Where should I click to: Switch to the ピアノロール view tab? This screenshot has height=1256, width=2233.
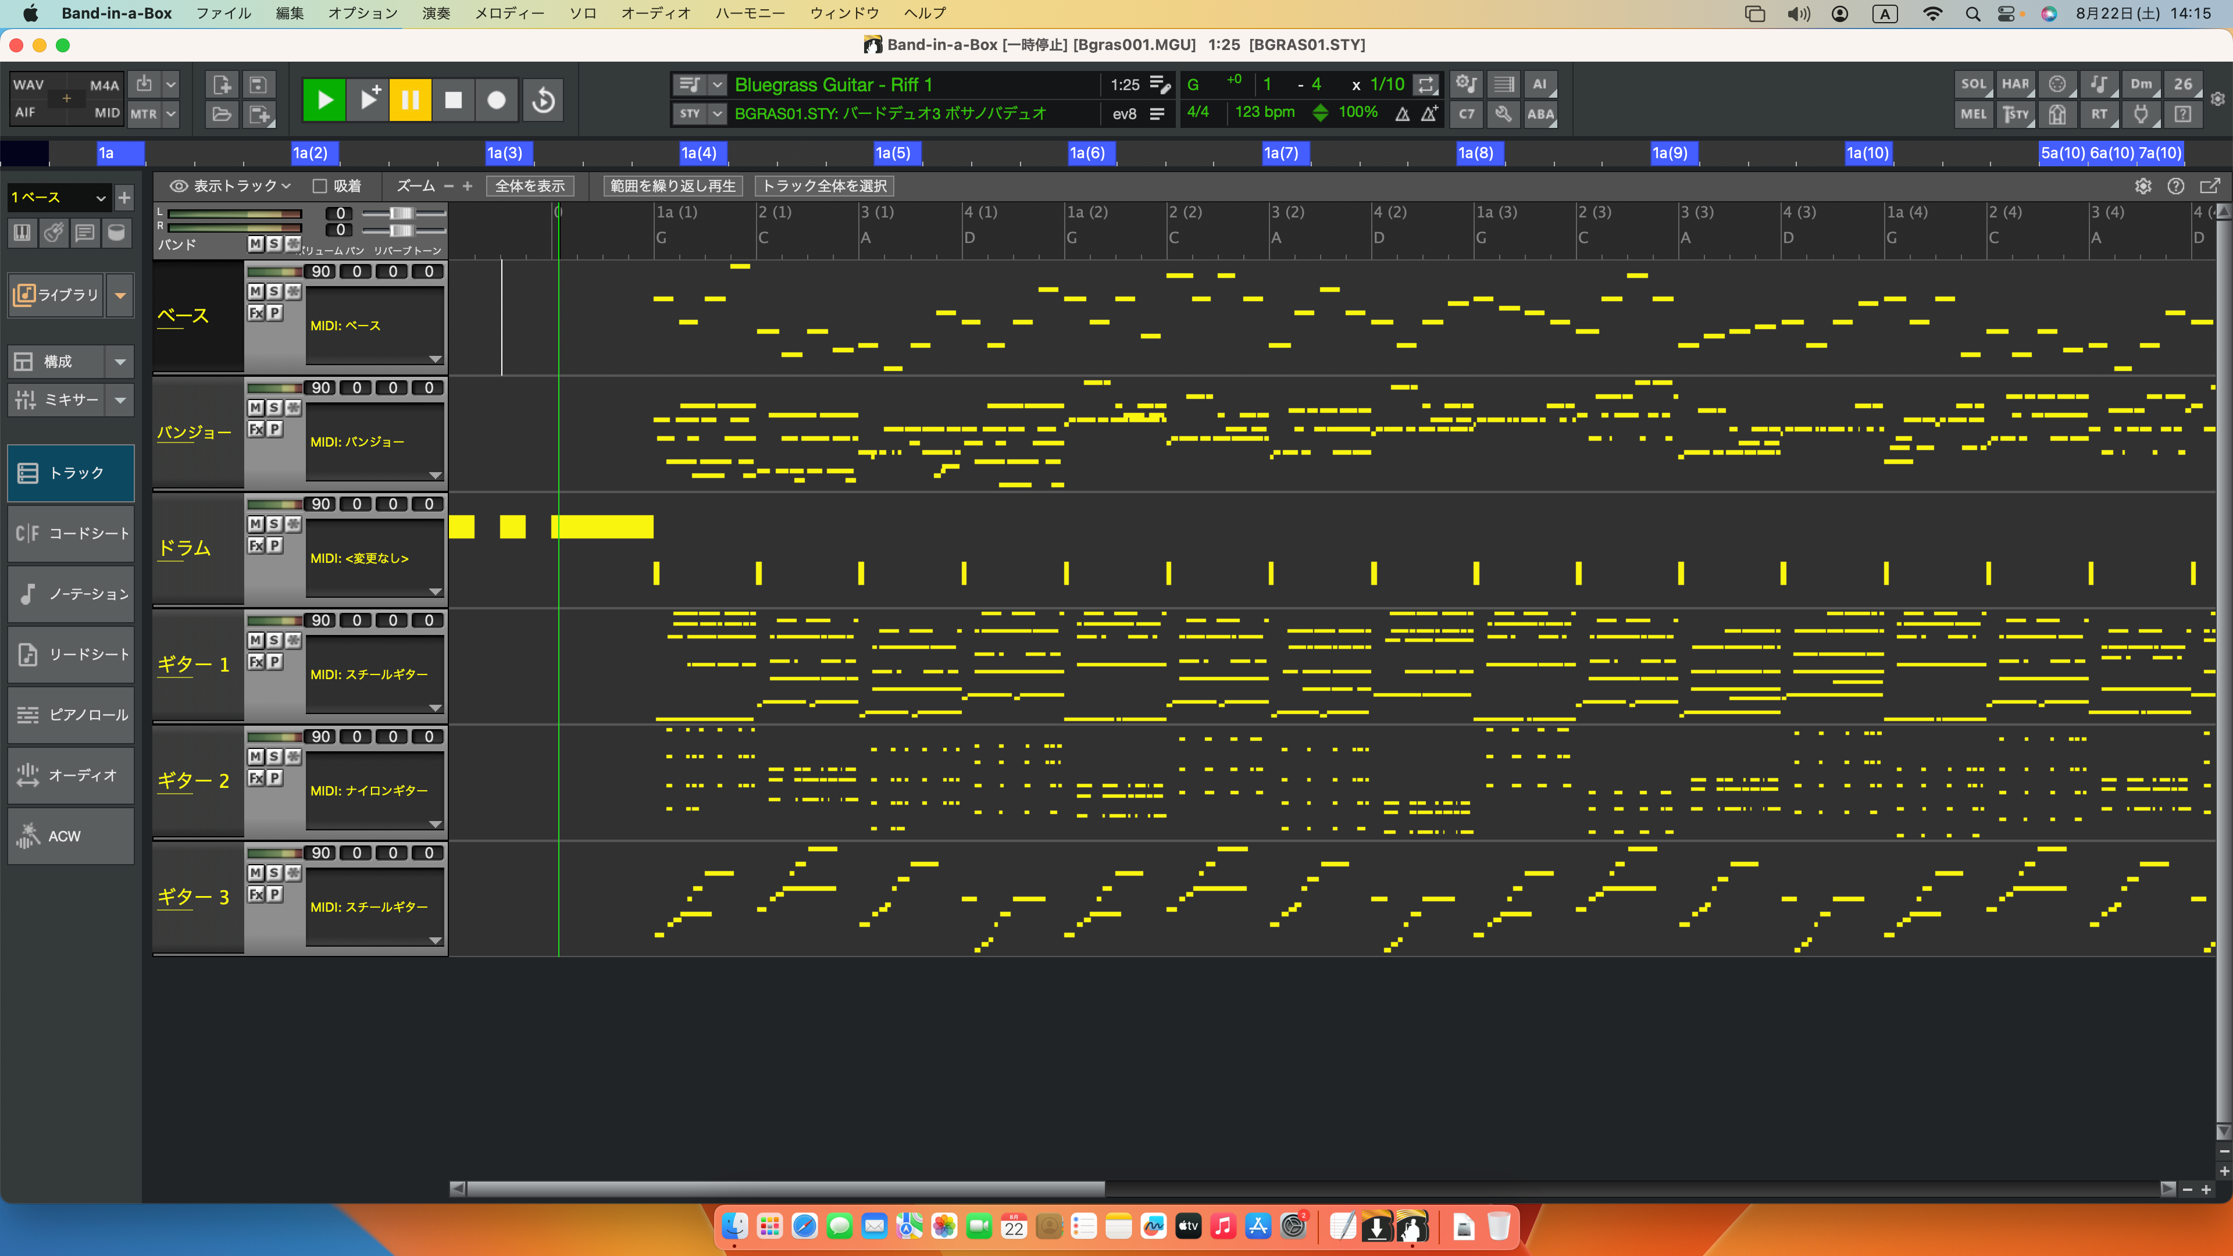pyautogui.click(x=71, y=715)
